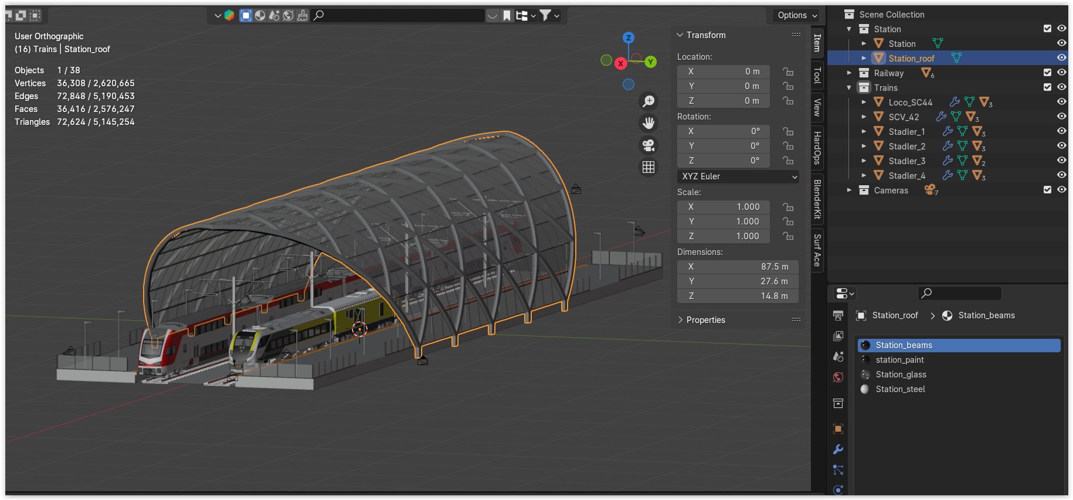
Task: Open the Collection properties box icon
Action: 838,403
